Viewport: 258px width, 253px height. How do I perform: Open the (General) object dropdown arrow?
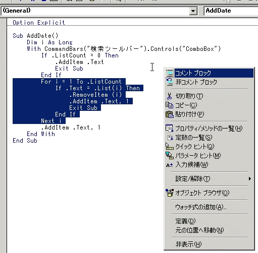(193, 11)
